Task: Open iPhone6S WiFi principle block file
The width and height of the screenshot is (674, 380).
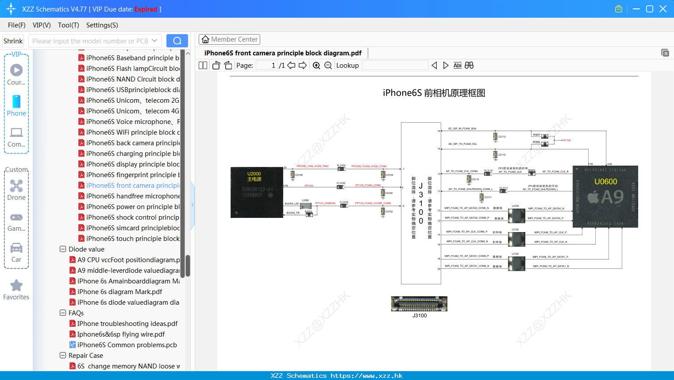Action: coord(129,132)
